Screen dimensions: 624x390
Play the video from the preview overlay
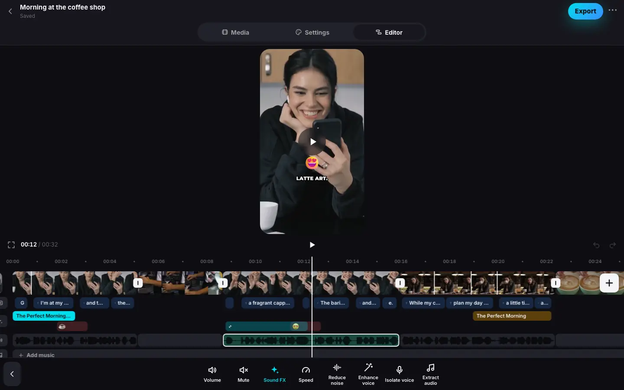(x=312, y=142)
